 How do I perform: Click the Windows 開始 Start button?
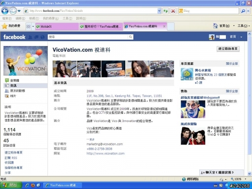(x=11, y=185)
